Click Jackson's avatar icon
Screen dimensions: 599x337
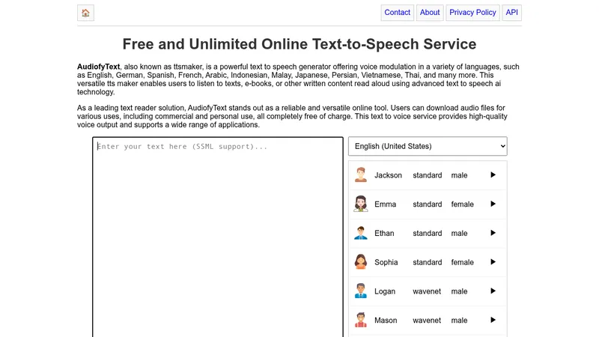coord(361,175)
